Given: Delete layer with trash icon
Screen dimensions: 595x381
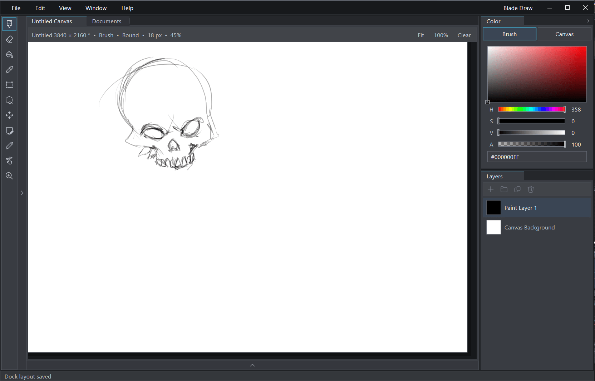Looking at the screenshot, I should tap(531, 189).
